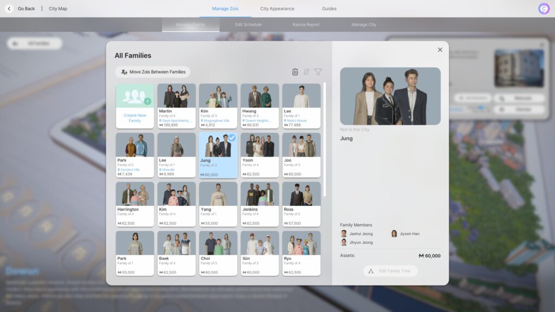This screenshot has height=312, width=555.
Task: Select the Karma Report subtab
Action: click(306, 25)
